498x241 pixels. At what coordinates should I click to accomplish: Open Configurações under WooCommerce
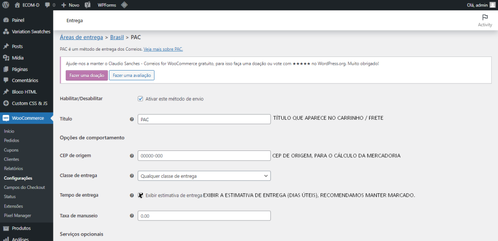18,178
